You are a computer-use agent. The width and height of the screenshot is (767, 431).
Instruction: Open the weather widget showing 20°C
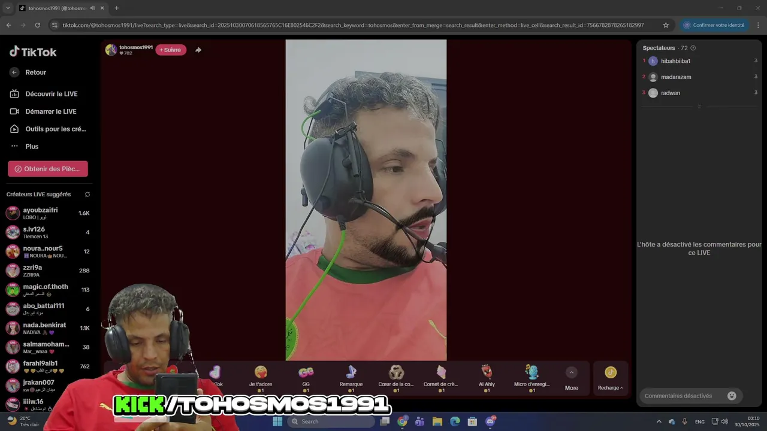[x=23, y=421]
